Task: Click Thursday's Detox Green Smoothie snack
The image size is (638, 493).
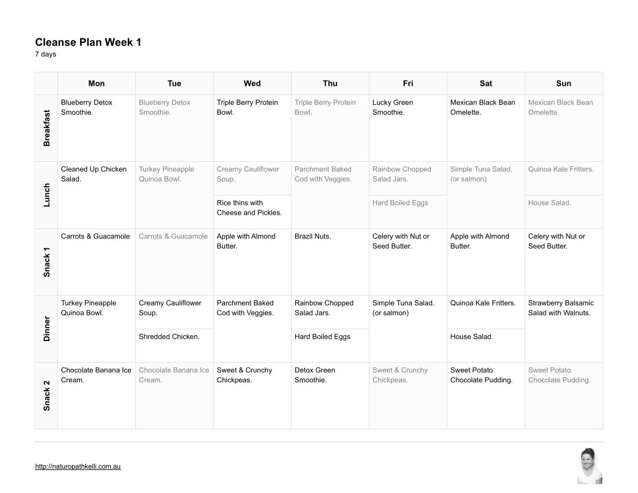Action: pyautogui.click(x=315, y=375)
